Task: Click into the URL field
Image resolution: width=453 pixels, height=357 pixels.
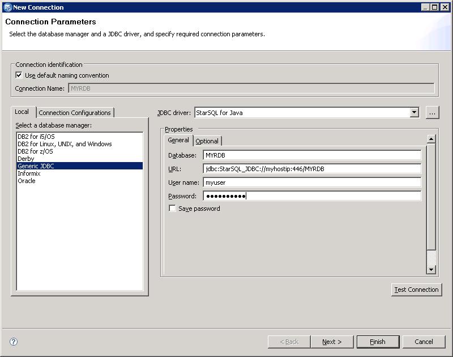Action: (x=311, y=169)
